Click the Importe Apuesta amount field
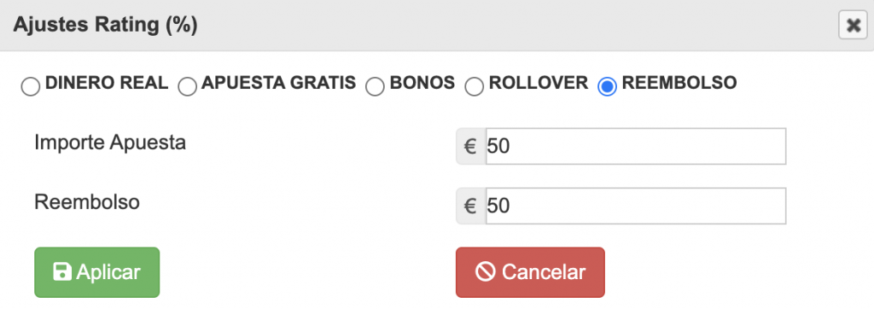Screen dimensions: 874x309 click(635, 147)
